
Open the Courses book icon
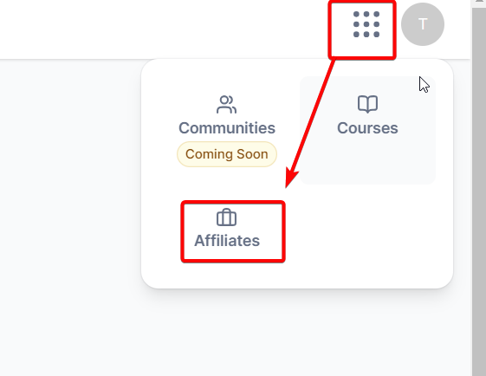coord(367,104)
